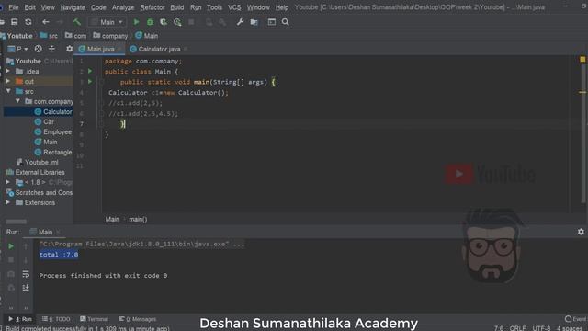Open the VCS menu

pyautogui.click(x=234, y=7)
